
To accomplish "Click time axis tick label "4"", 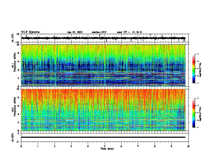I will pyautogui.click(x=88, y=146).
